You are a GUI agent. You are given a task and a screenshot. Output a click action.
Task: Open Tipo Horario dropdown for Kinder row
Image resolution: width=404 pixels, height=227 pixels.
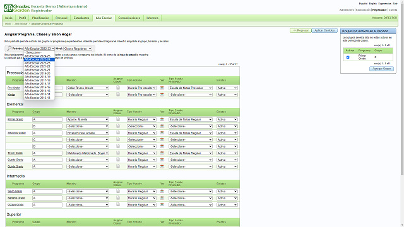tap(141, 95)
